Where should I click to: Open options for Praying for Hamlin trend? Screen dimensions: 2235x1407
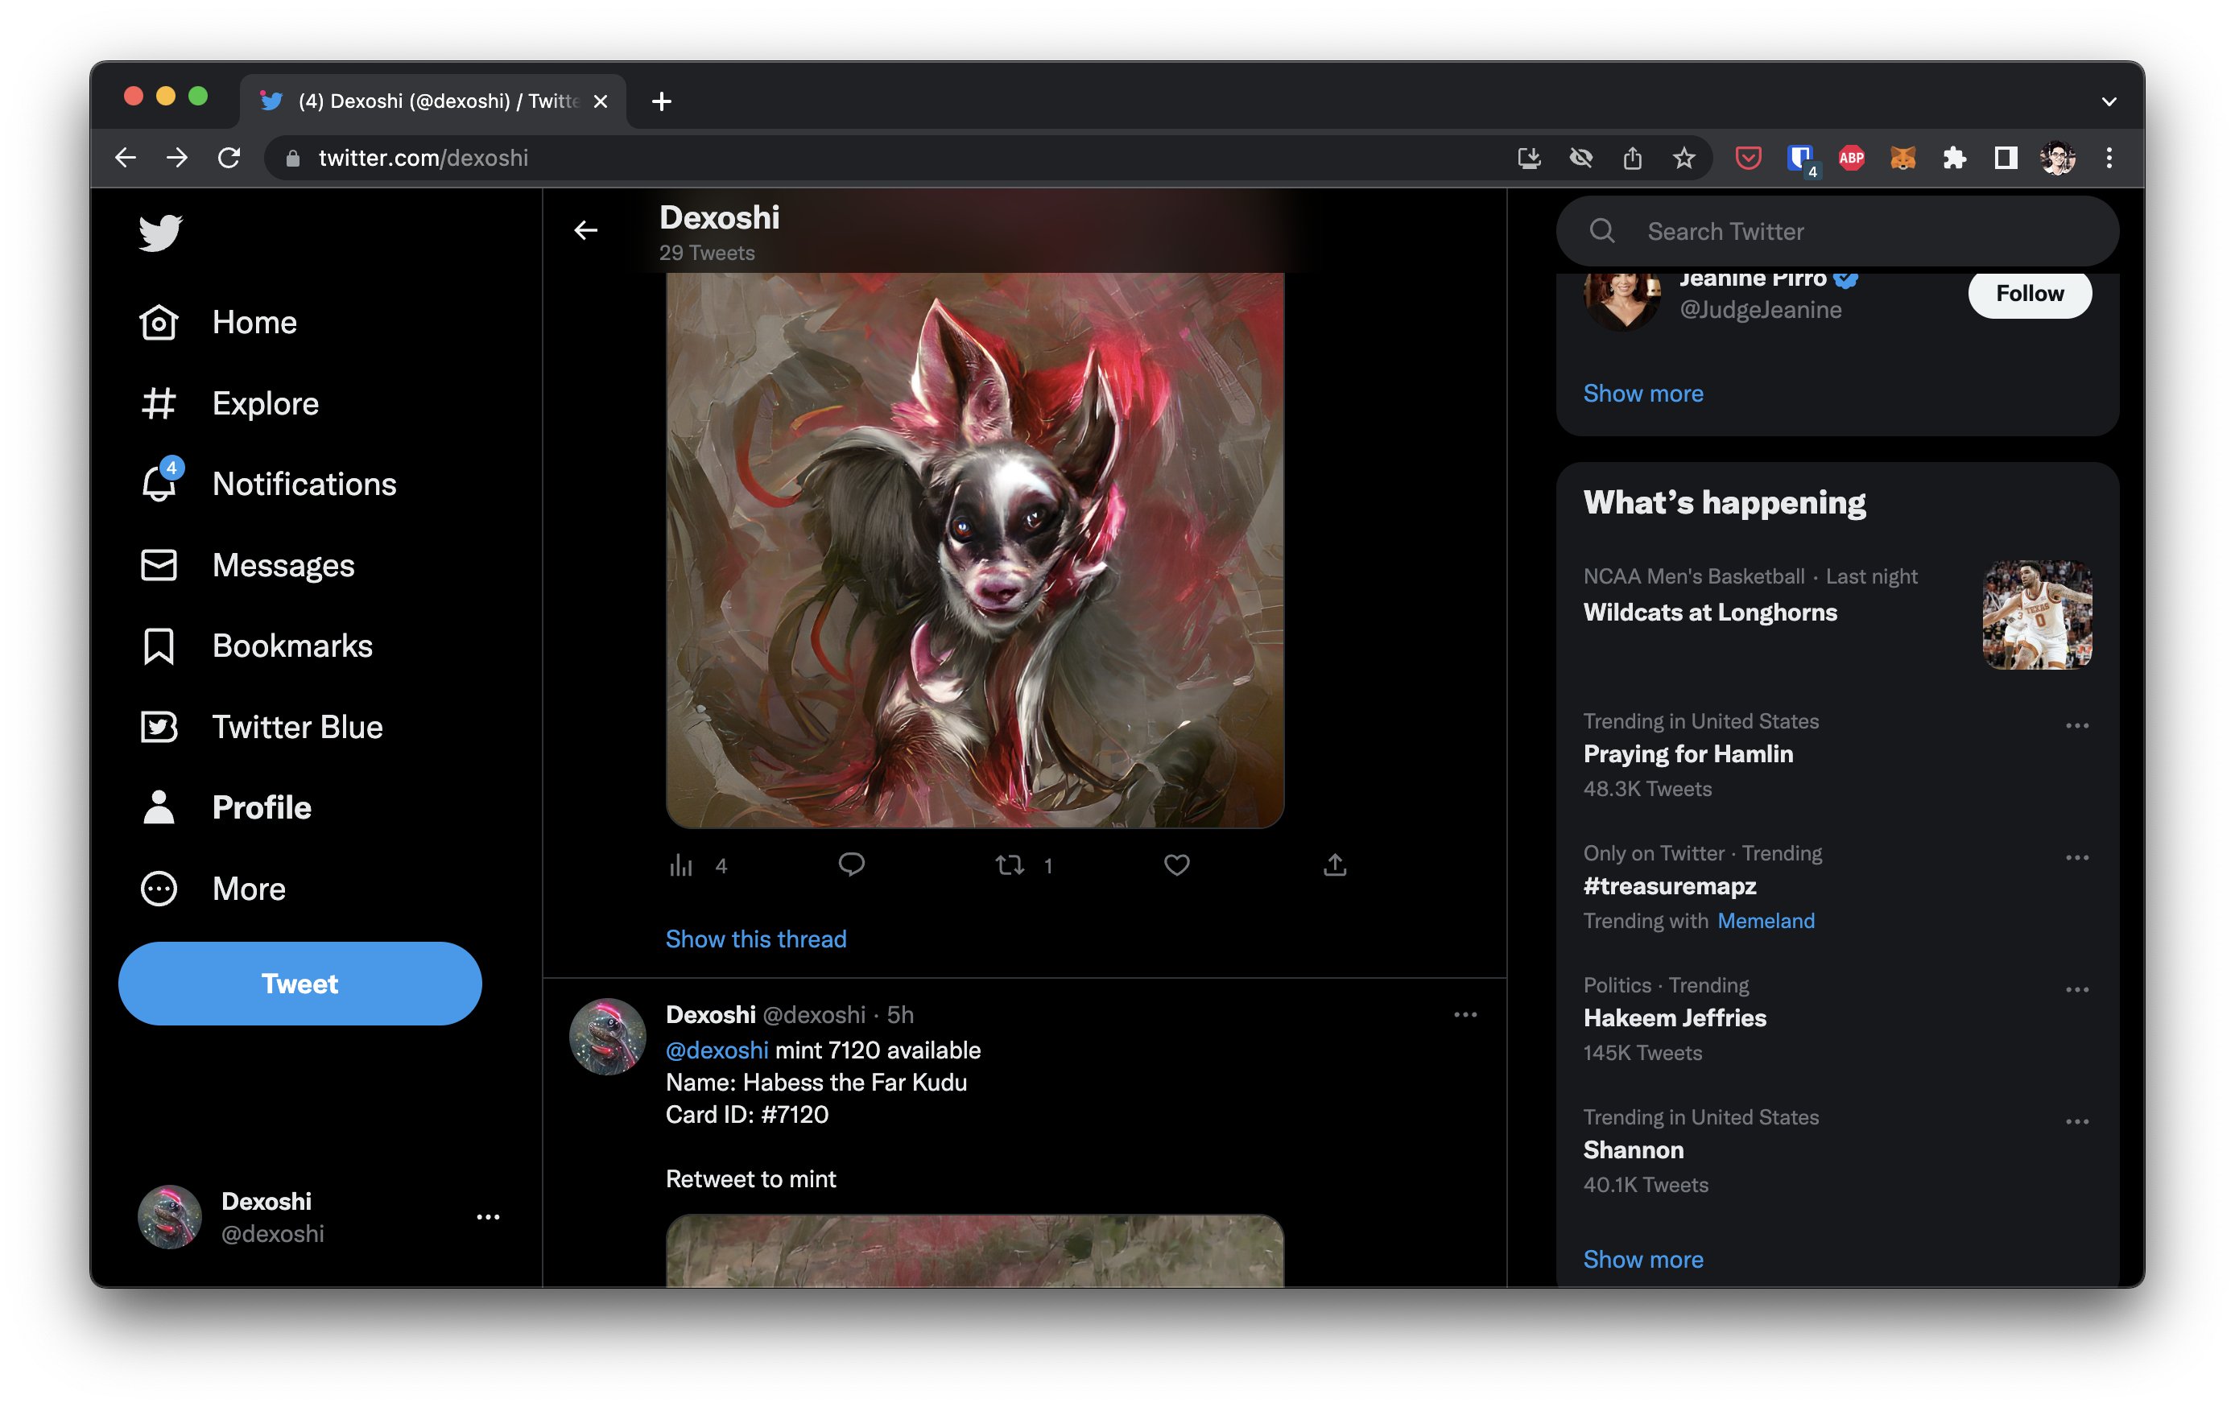[x=2077, y=726]
